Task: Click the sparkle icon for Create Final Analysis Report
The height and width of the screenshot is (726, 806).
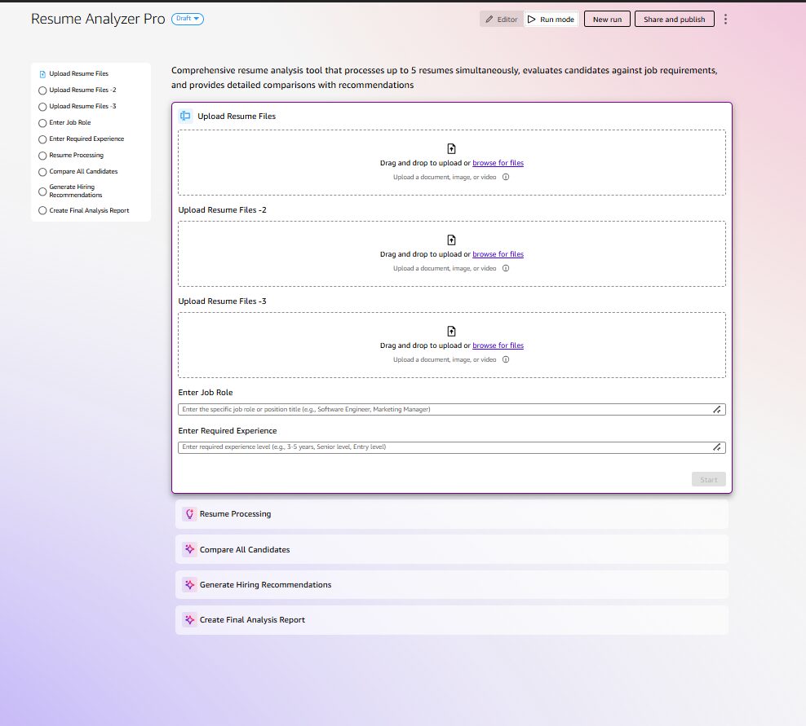Action: [189, 620]
